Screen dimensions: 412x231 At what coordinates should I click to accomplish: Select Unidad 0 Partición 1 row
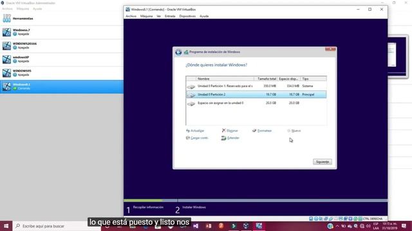pos(256,86)
